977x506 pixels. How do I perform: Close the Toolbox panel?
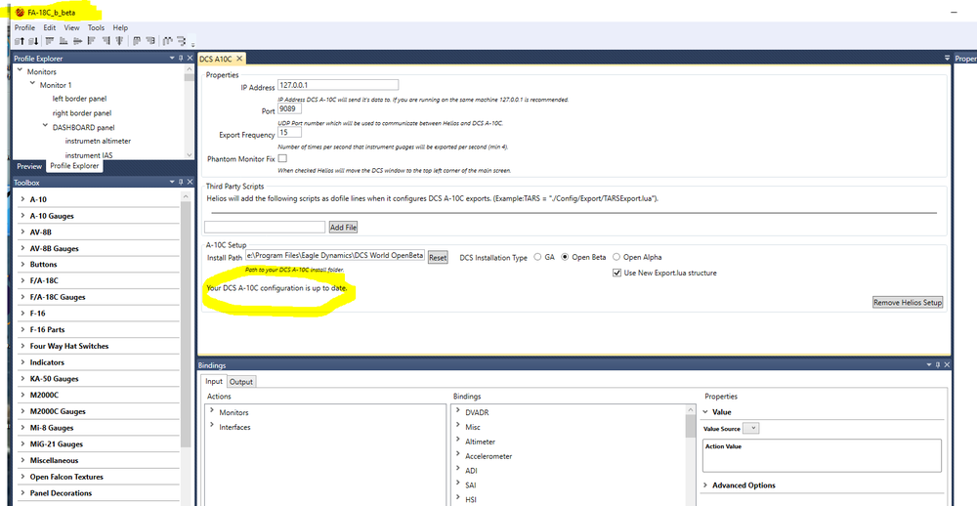click(191, 182)
